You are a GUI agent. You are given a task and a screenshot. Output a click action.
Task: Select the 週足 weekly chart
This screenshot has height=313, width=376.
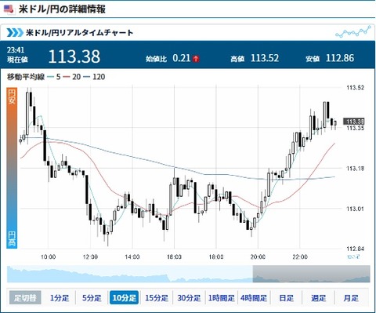click(318, 297)
